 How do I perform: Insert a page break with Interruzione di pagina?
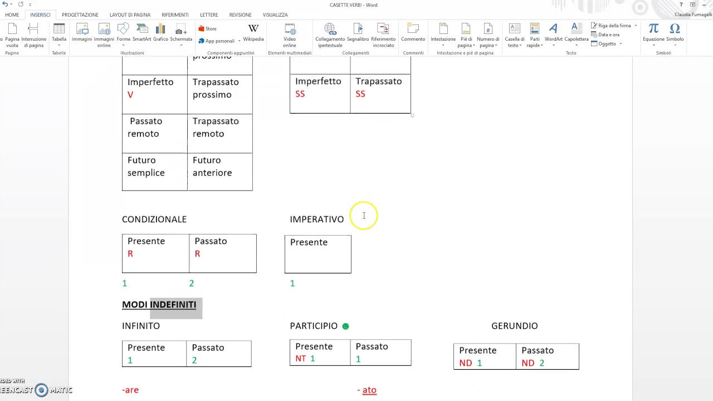(x=33, y=35)
